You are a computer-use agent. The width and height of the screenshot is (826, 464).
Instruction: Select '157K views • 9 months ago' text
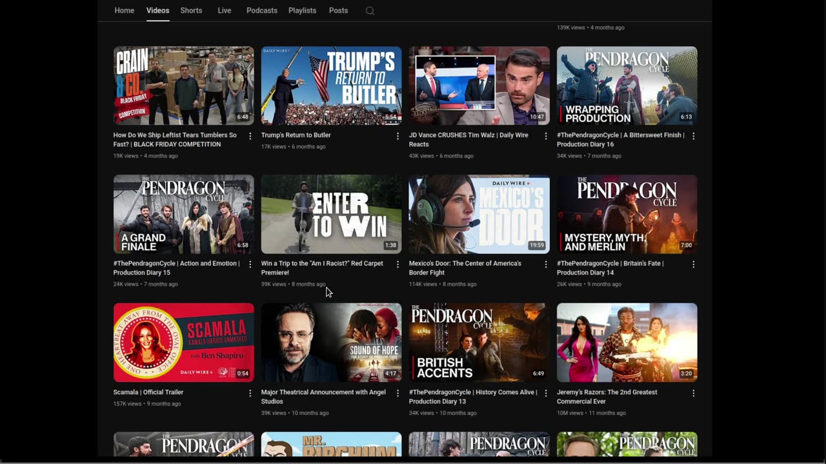click(x=147, y=404)
